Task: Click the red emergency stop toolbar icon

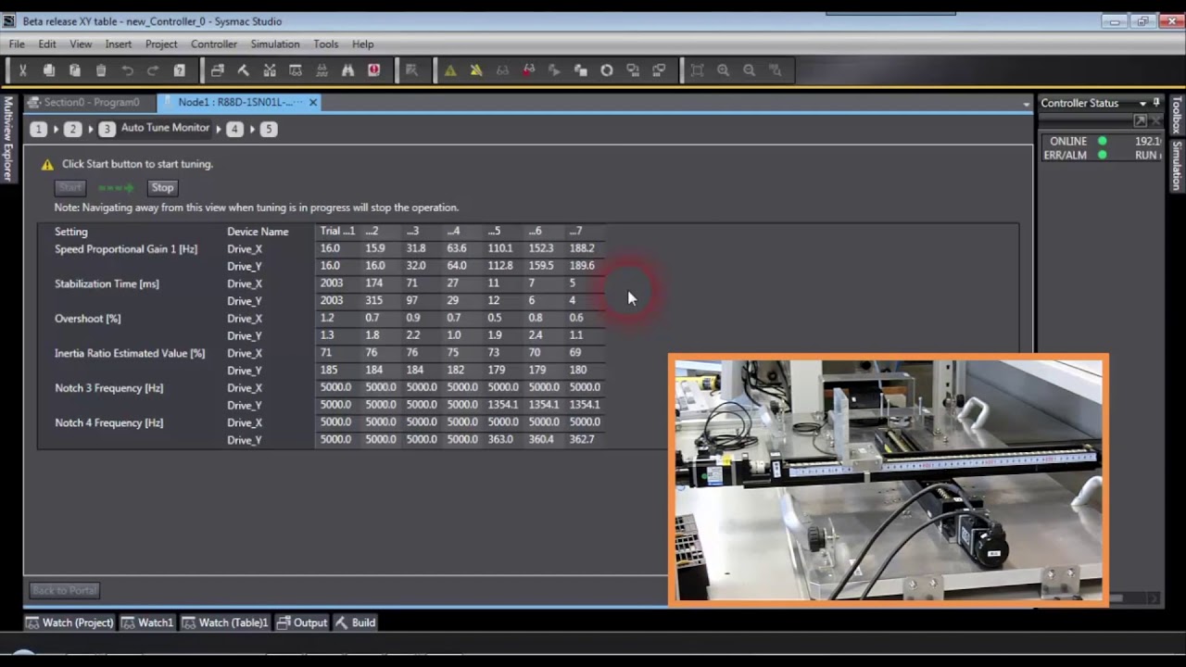Action: [373, 70]
